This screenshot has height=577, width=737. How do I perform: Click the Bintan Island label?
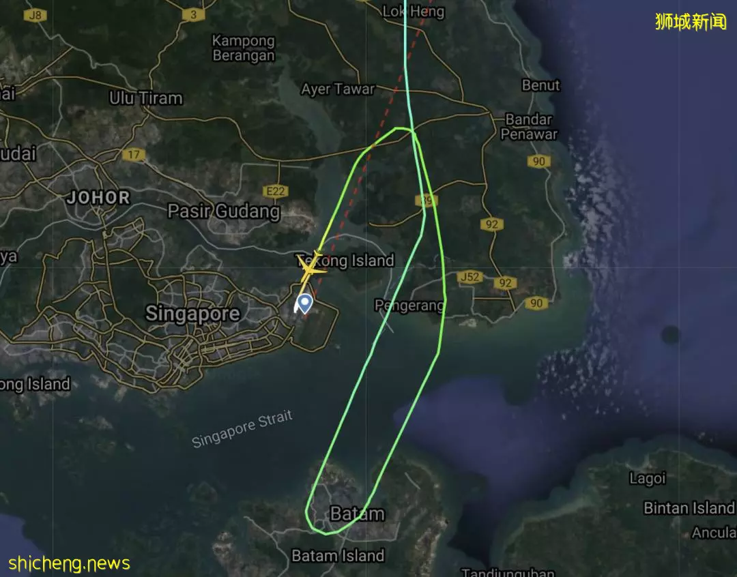[x=689, y=508]
